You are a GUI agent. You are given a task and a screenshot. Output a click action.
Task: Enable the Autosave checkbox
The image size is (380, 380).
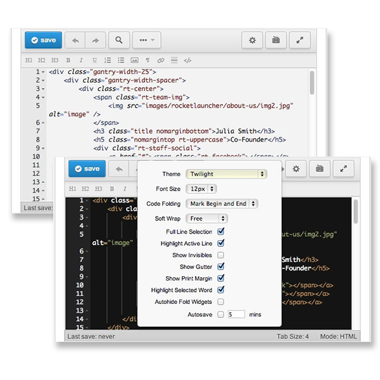(220, 315)
